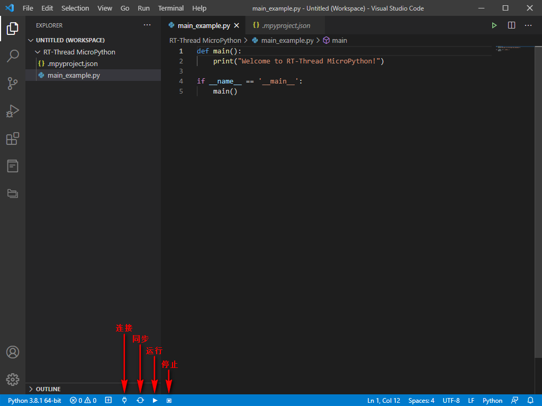Click the boxed plus icon in status bar
Viewport: 542px width, 406px height.
tap(108, 401)
